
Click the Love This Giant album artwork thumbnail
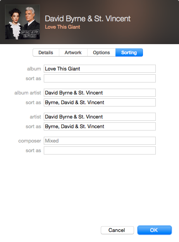click(x=22, y=22)
